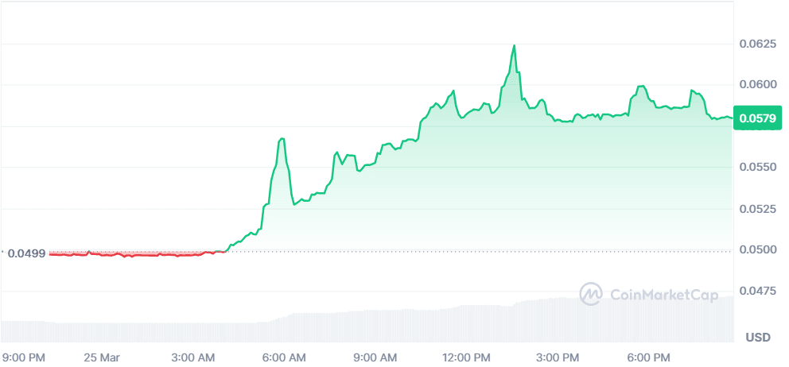Select the USD currency label
The width and height of the screenshot is (789, 367).
tap(757, 338)
